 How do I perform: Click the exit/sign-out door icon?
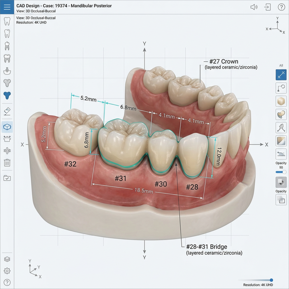[x=267, y=7]
